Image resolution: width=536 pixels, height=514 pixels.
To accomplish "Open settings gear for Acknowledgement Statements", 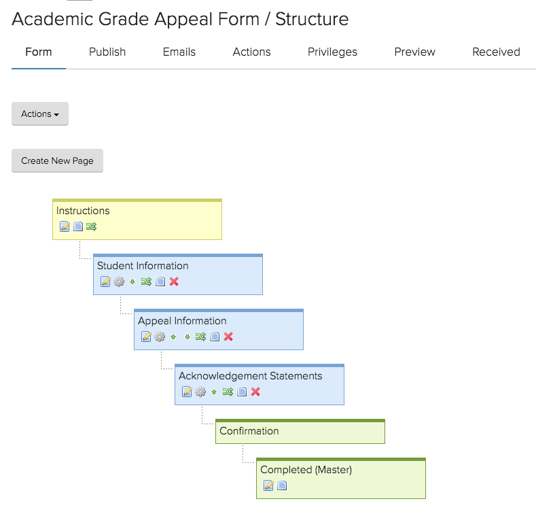I will [200, 392].
